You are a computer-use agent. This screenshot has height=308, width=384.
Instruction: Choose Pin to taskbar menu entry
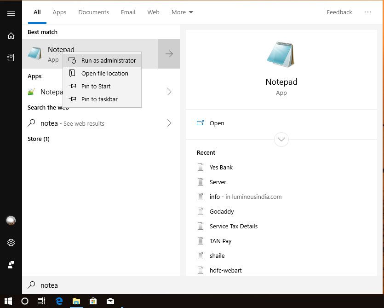tap(102, 99)
